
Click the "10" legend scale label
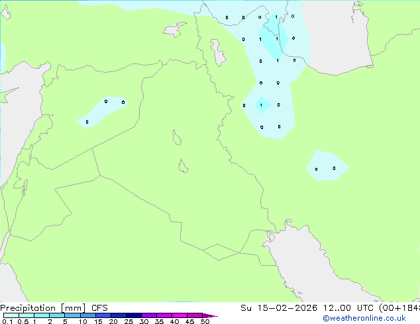(x=83, y=321)
